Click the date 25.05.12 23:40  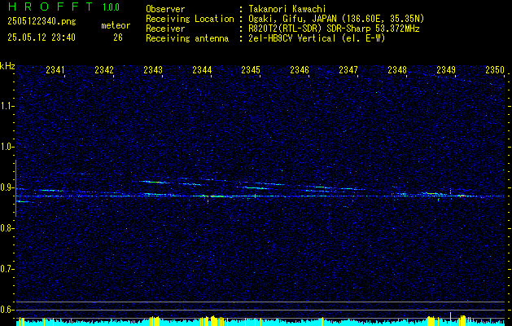42,37
